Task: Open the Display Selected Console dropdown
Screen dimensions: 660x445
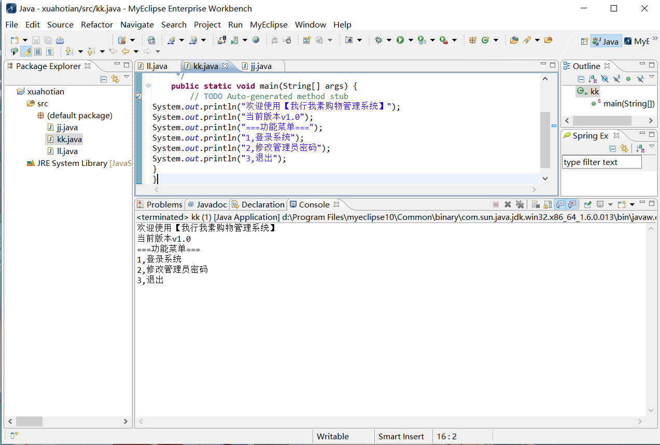Action: [610, 204]
